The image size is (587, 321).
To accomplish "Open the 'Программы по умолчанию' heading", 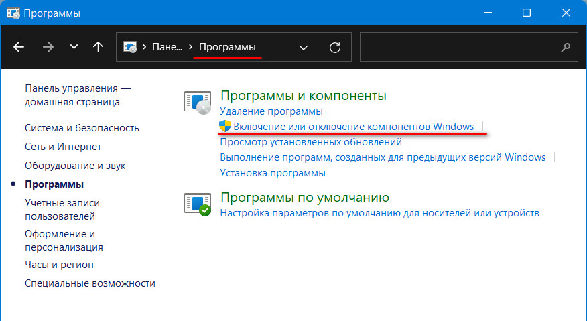I will click(x=305, y=198).
